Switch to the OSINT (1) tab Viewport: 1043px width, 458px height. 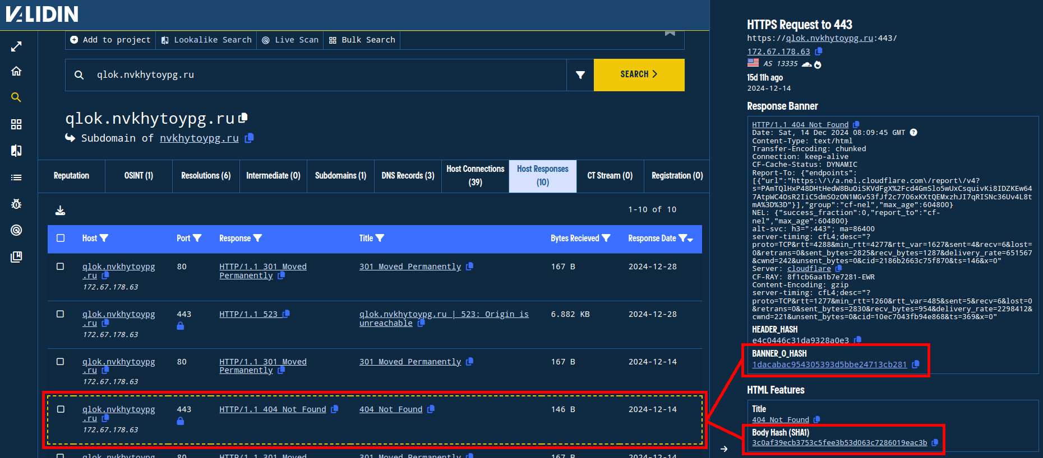(139, 176)
